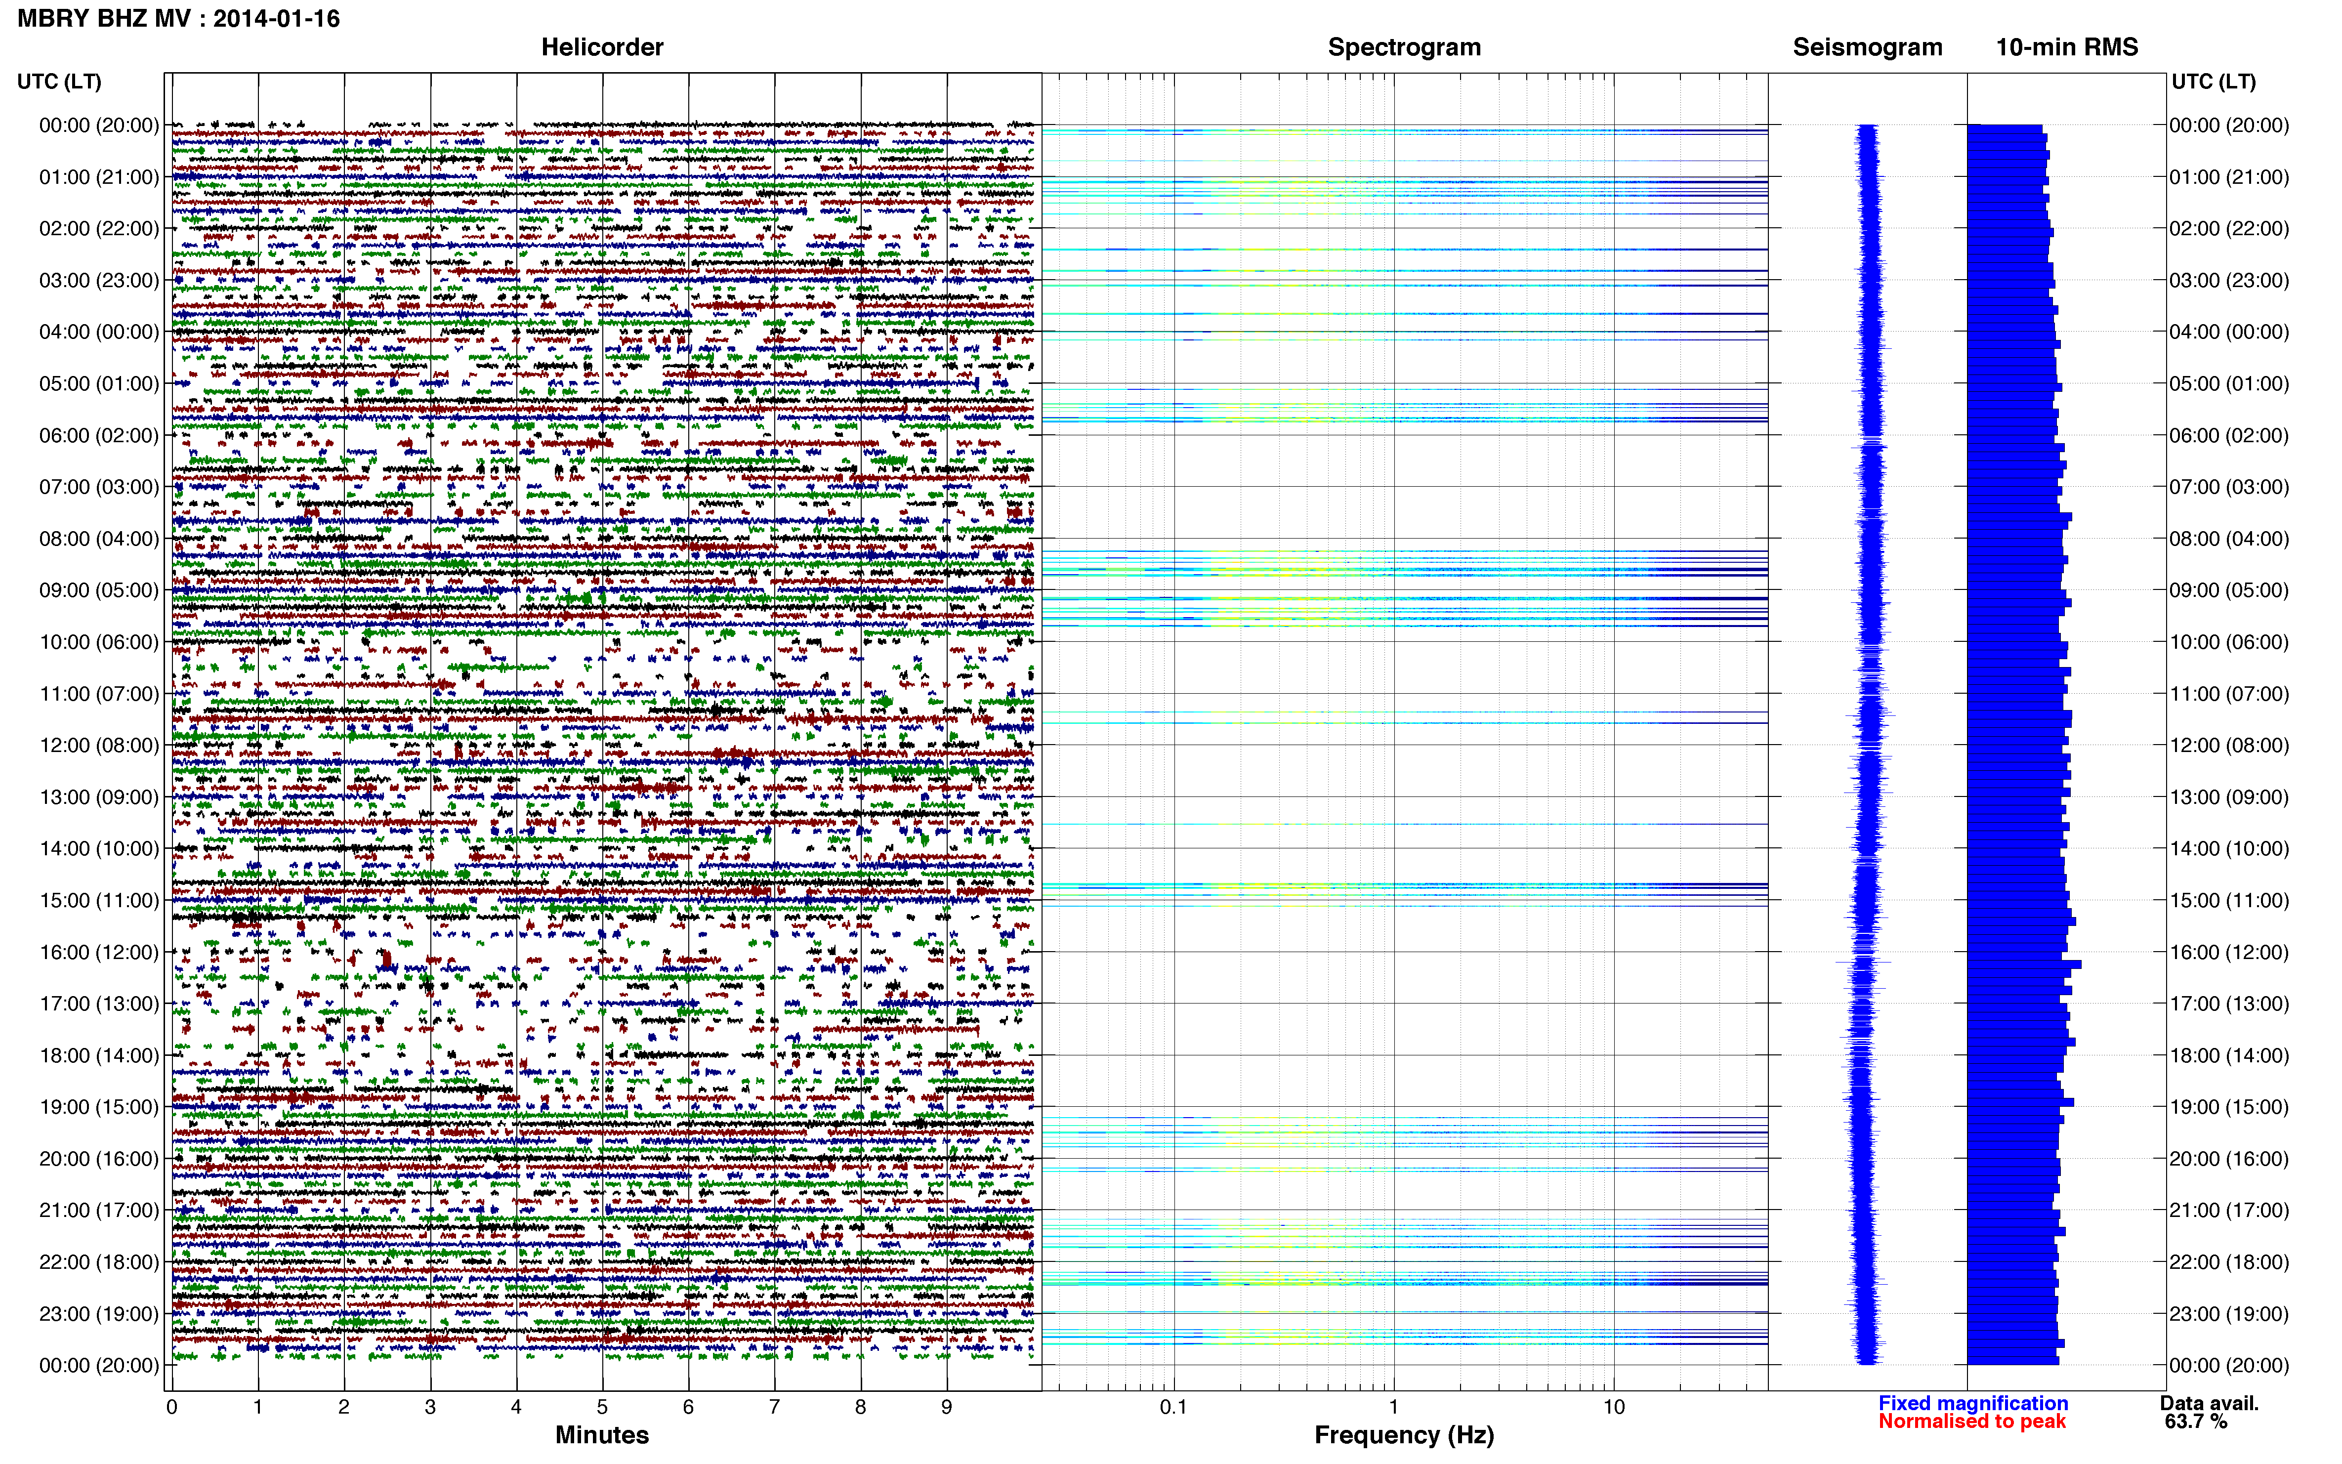Click right-axis time label '22:00 (18:00)'

click(2230, 1261)
